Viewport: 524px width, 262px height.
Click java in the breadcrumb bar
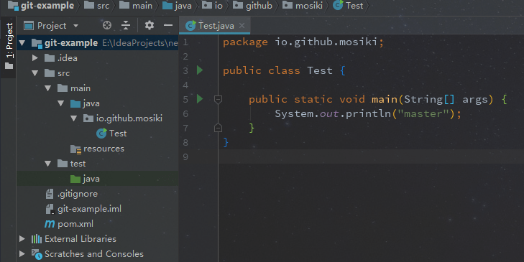click(x=177, y=6)
